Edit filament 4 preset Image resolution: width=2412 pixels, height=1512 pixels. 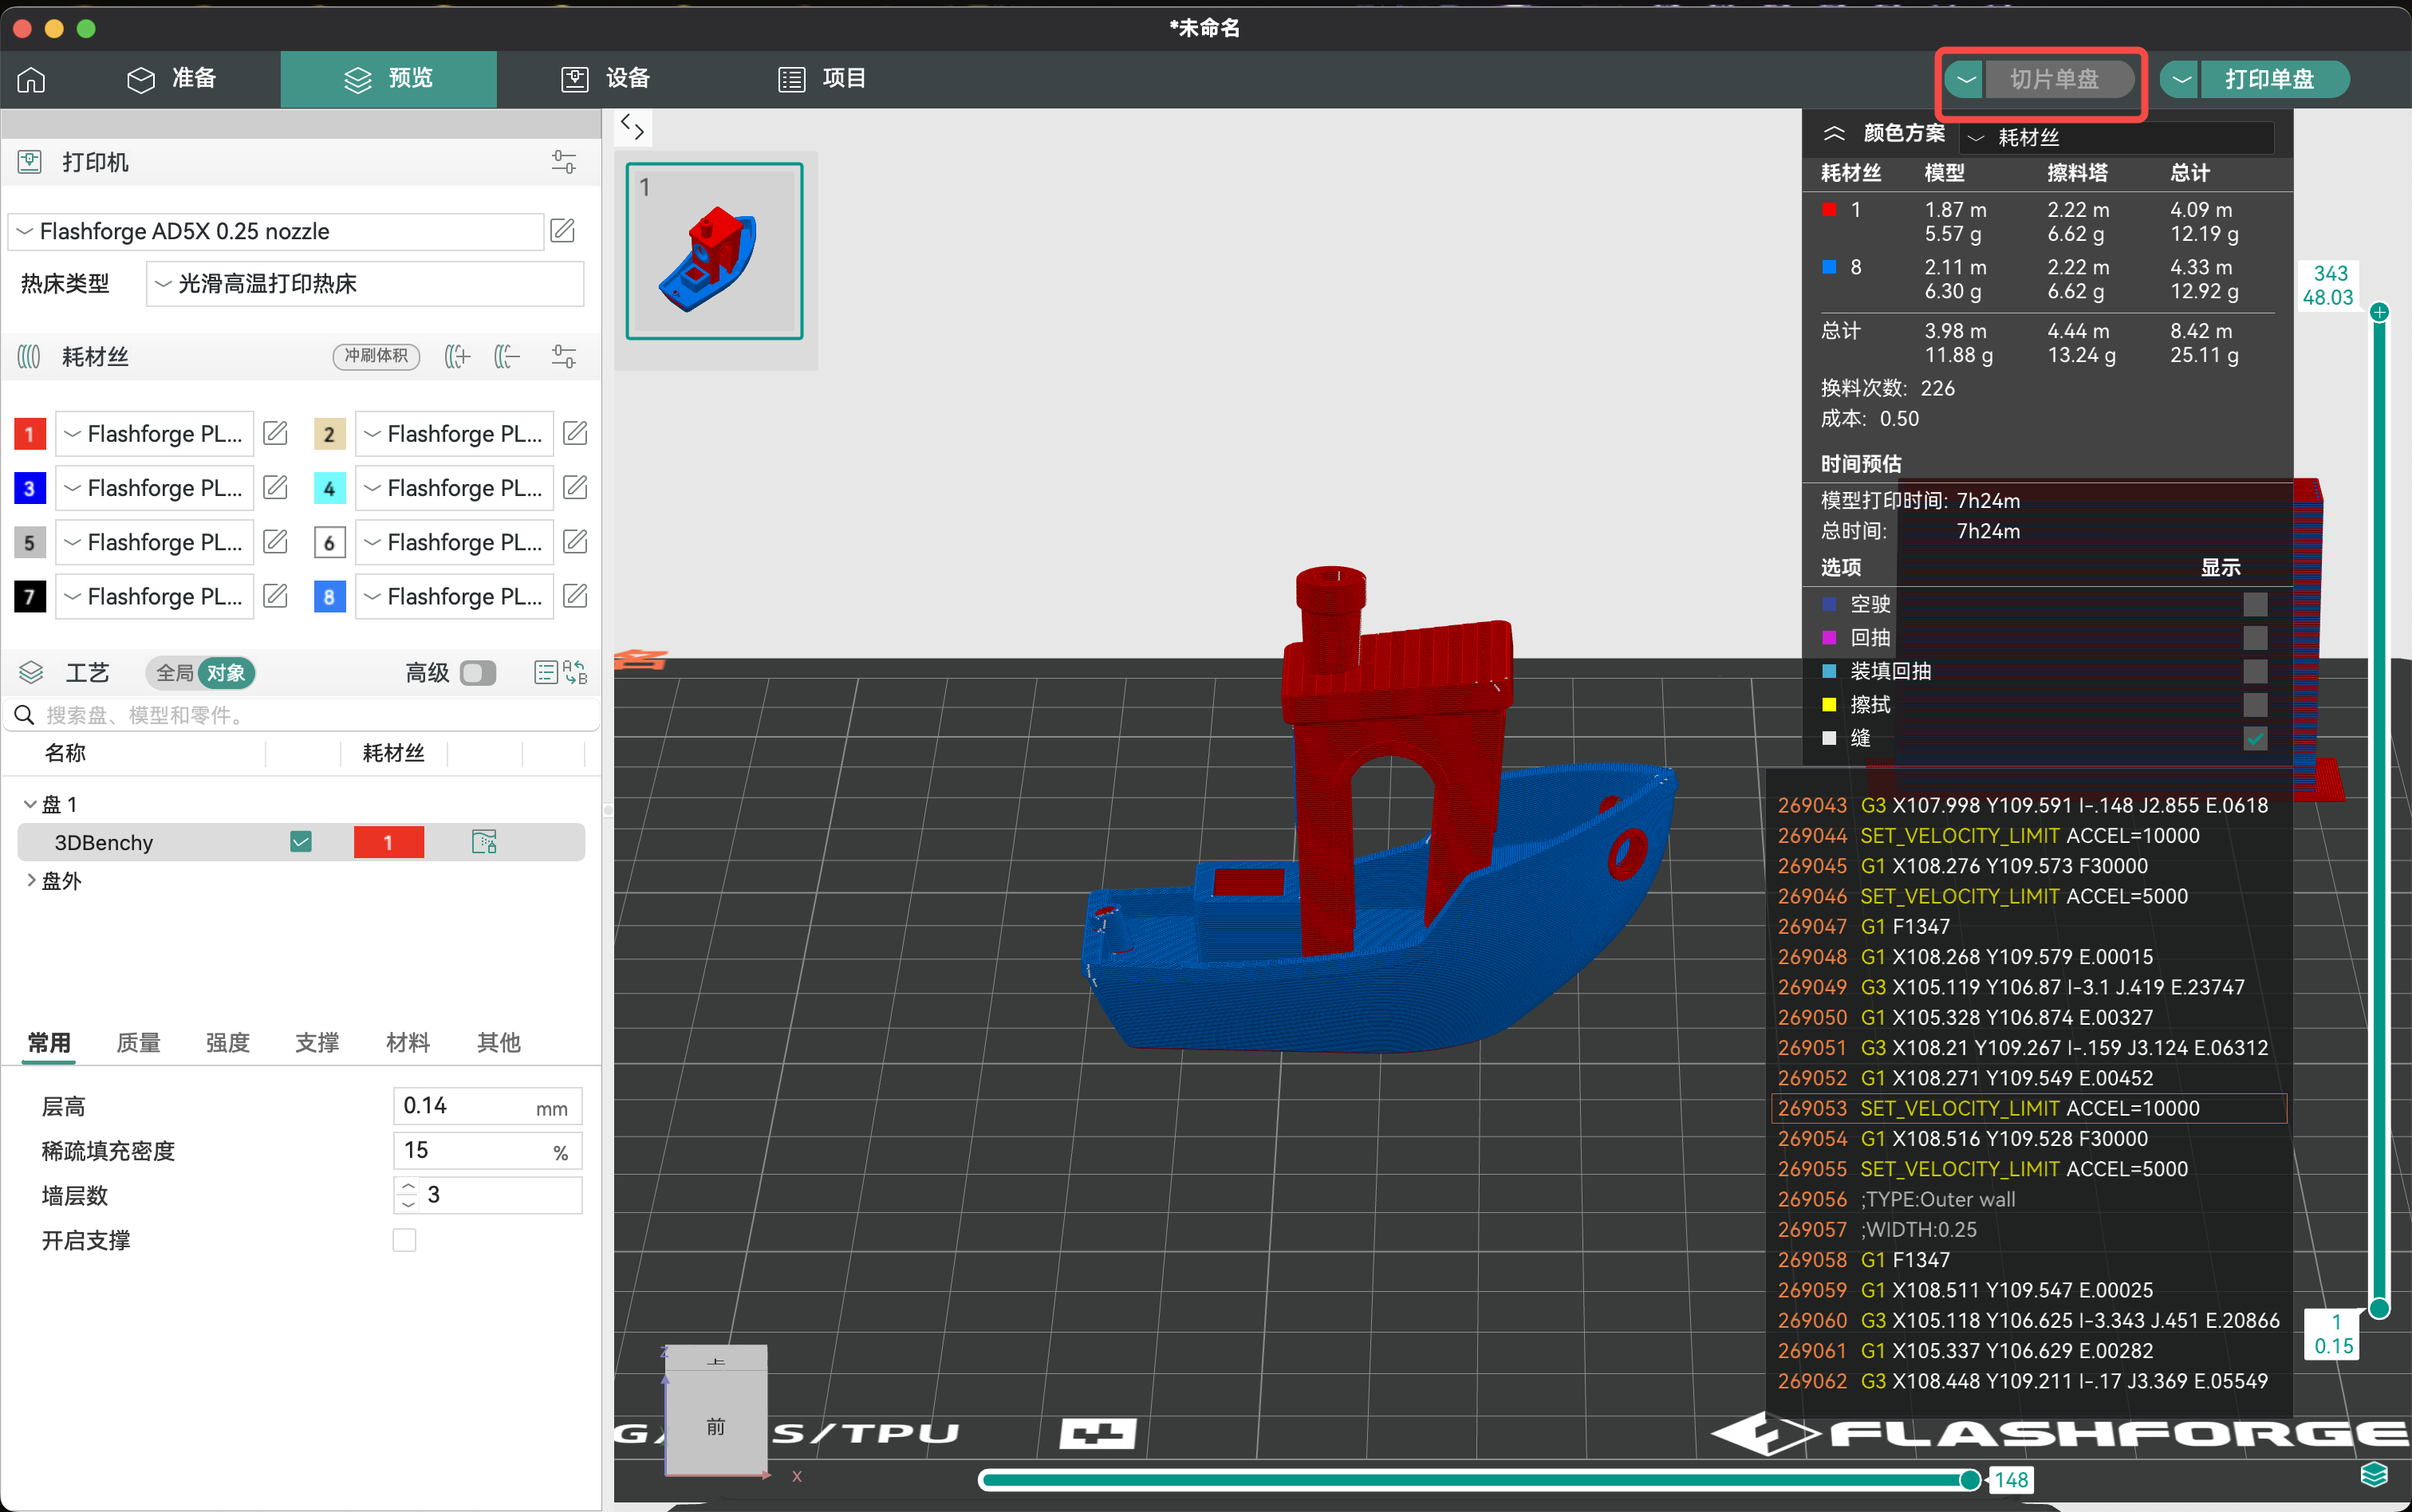coord(575,487)
